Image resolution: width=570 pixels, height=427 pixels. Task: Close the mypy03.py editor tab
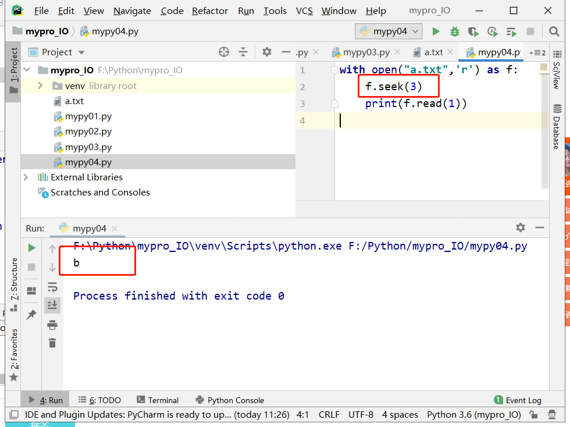click(x=397, y=52)
